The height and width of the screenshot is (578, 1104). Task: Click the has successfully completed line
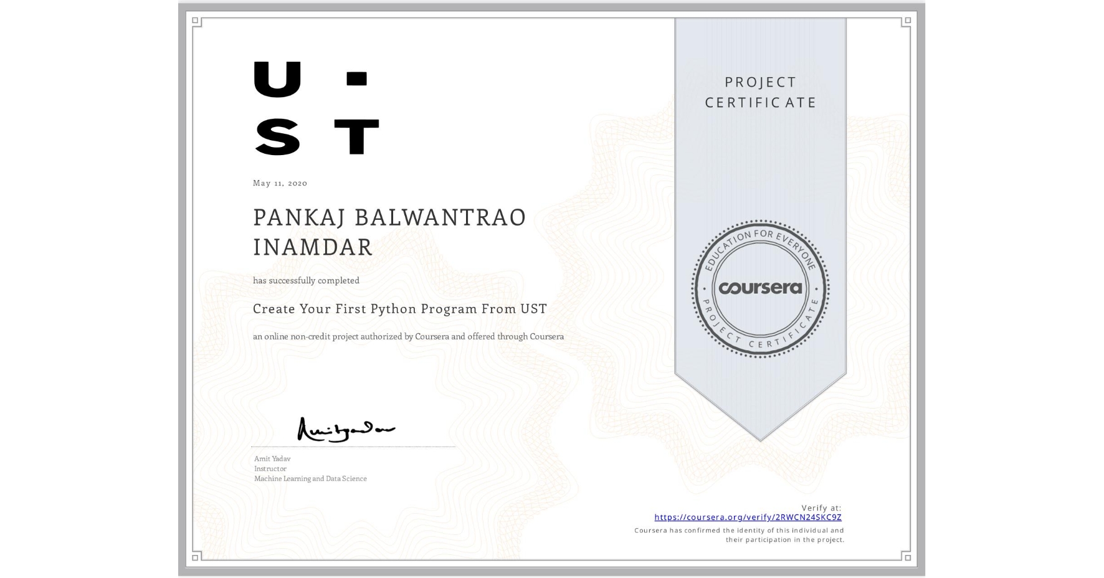[x=305, y=280]
